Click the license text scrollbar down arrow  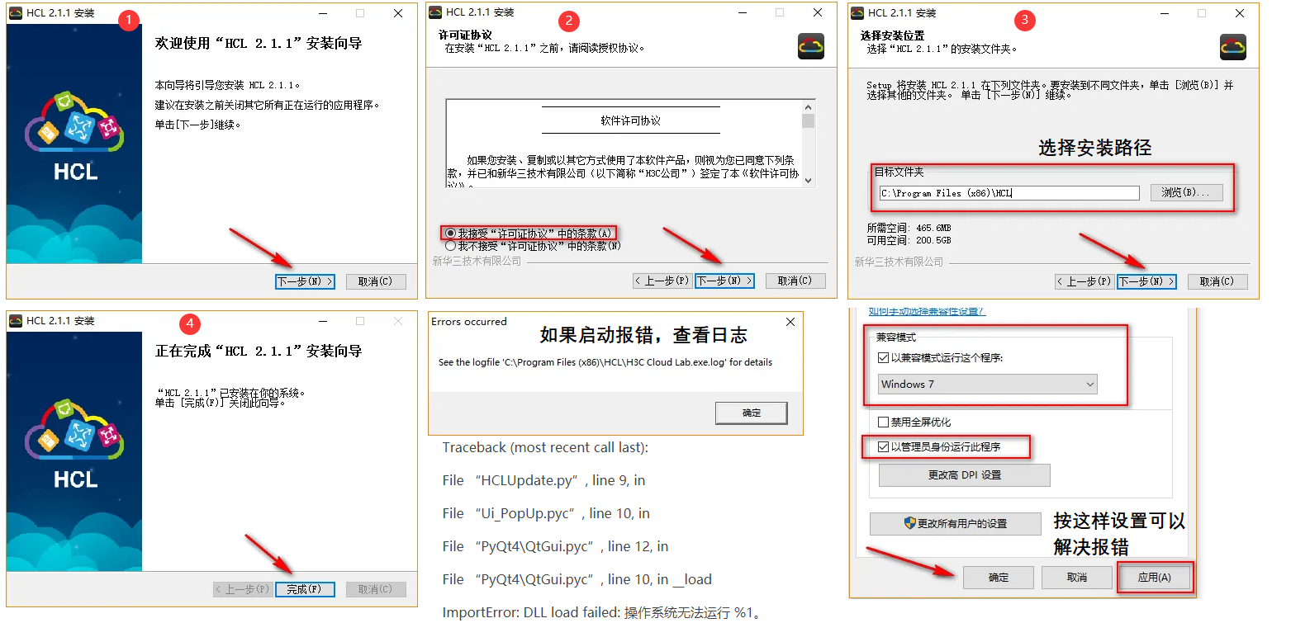tap(808, 180)
